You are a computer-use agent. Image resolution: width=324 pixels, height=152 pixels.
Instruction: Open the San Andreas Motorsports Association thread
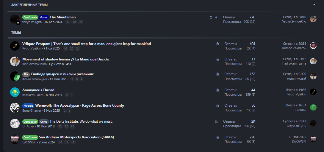point(76,137)
